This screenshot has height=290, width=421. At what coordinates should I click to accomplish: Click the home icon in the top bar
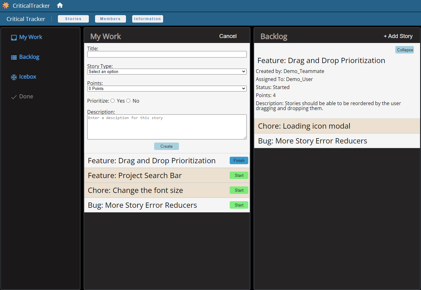[x=59, y=5]
